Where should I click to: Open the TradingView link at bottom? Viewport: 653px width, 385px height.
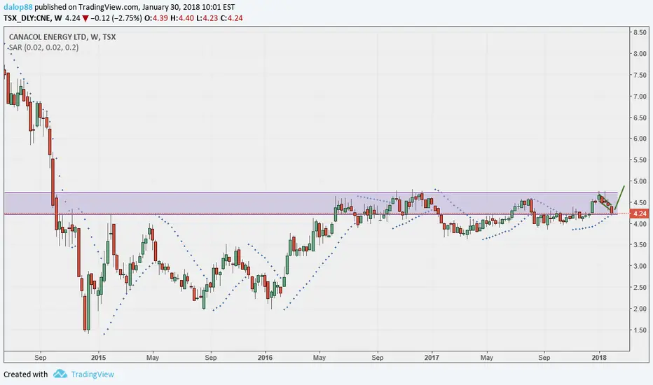92,374
